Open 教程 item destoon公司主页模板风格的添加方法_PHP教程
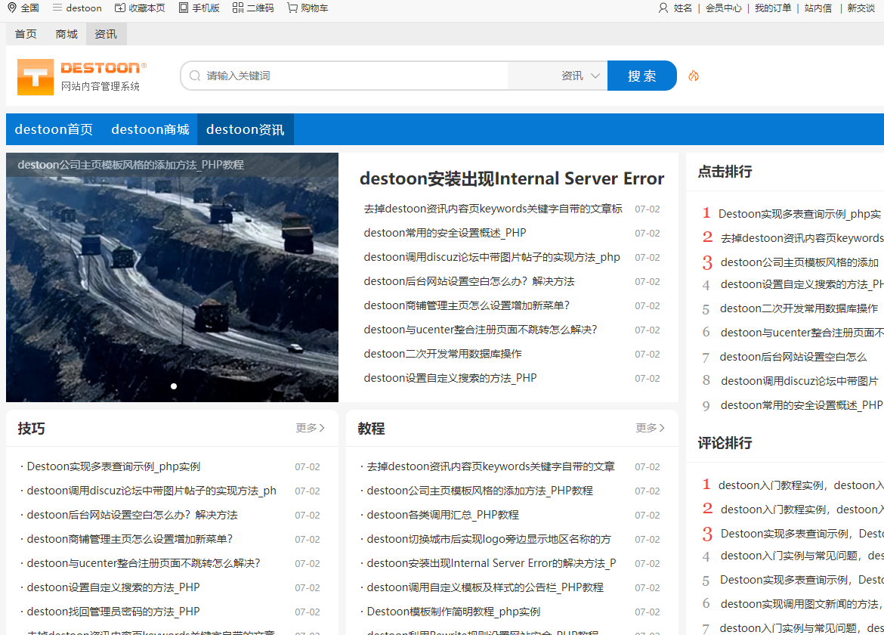 pyautogui.click(x=480, y=491)
